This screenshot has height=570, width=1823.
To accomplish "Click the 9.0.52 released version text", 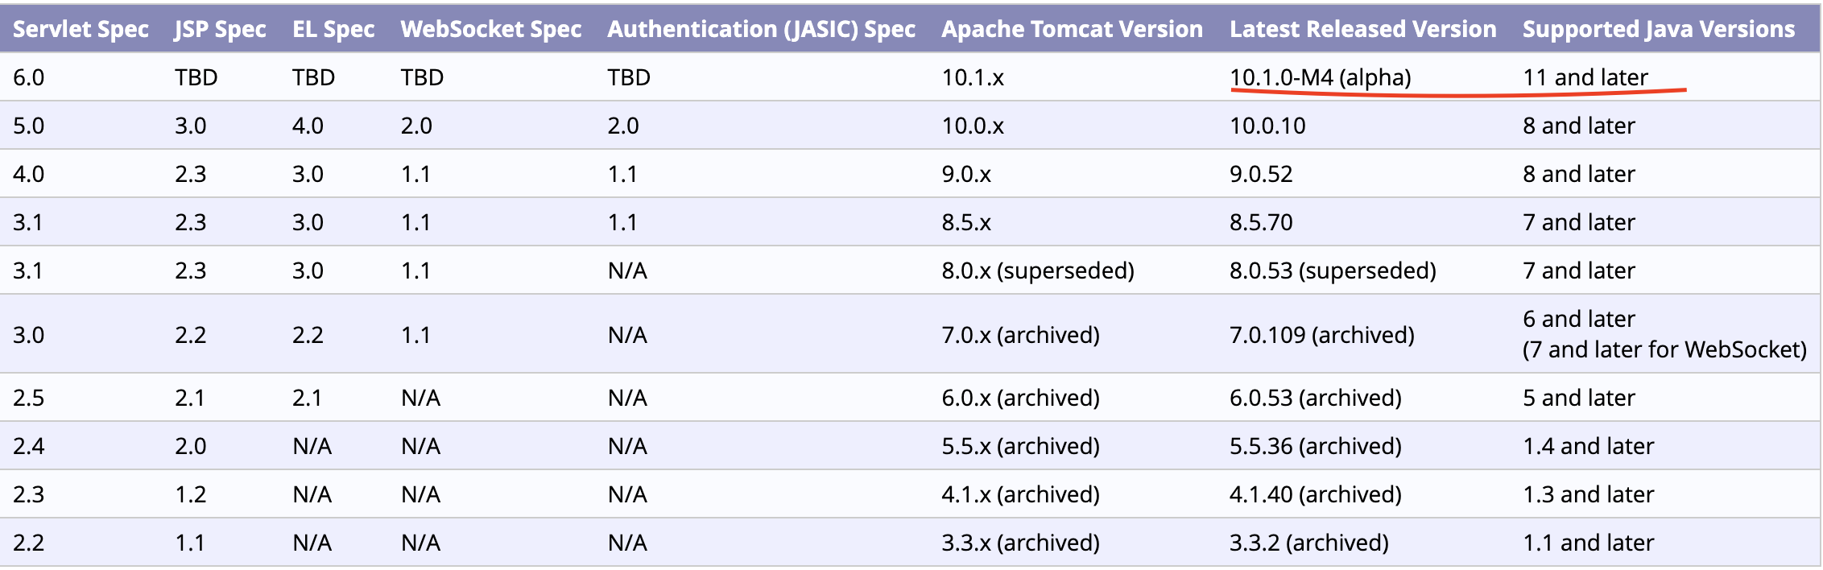I will (x=1261, y=174).
